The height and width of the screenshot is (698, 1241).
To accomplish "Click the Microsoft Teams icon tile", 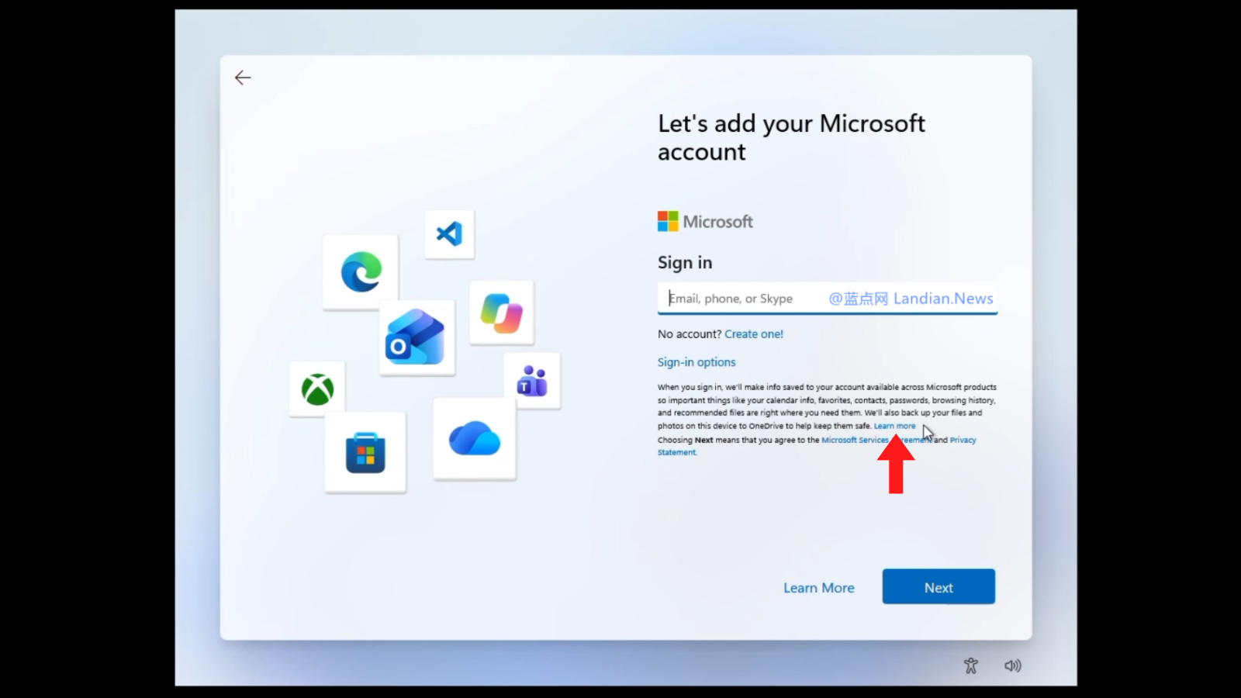I will pos(532,381).
